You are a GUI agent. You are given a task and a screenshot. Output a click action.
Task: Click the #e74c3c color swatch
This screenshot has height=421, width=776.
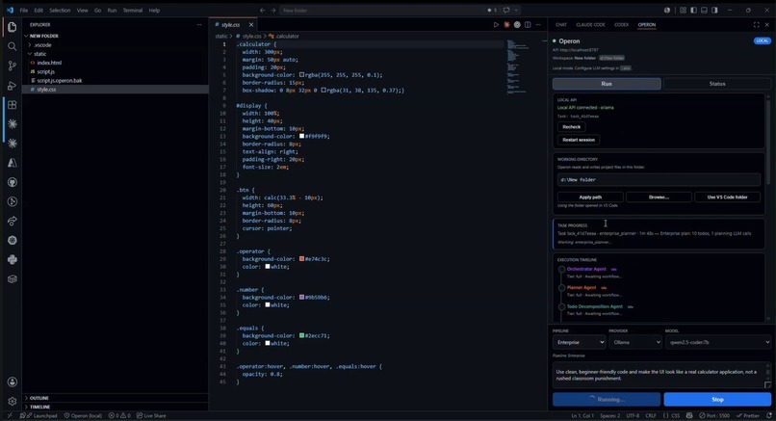[x=302, y=259]
